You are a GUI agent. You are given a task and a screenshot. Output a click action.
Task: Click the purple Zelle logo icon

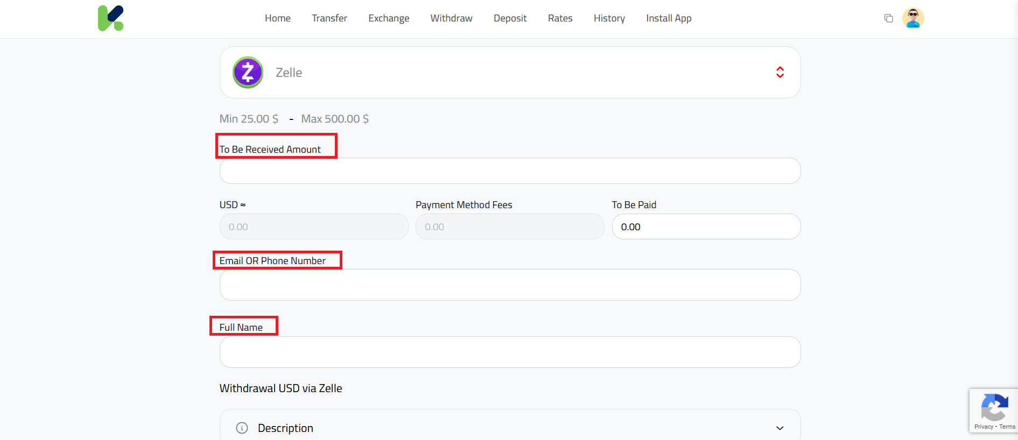[248, 72]
